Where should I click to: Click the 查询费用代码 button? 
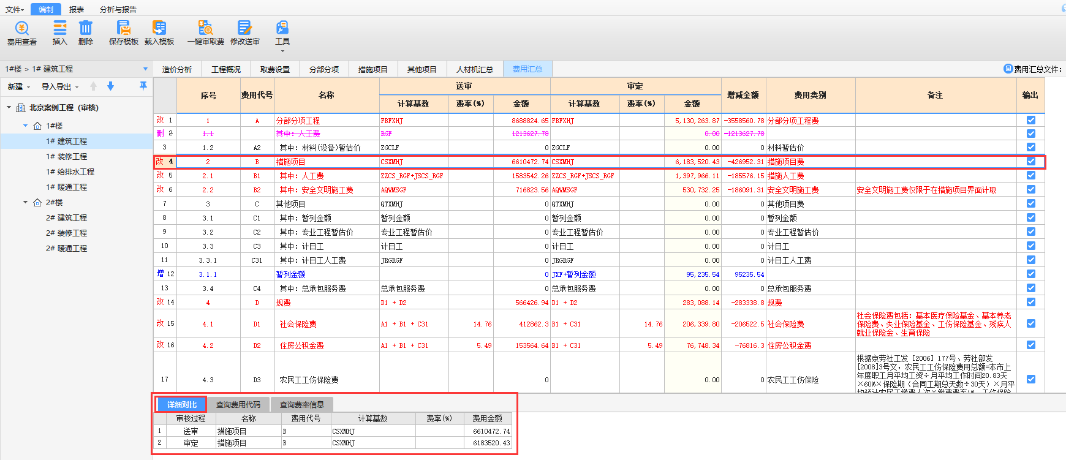point(238,404)
